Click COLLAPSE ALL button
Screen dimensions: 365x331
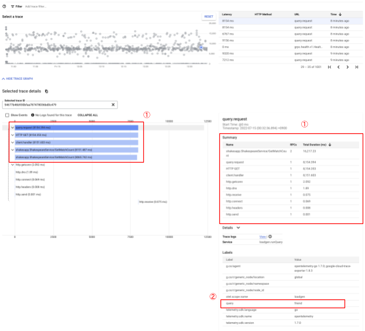pyautogui.click(x=88, y=115)
